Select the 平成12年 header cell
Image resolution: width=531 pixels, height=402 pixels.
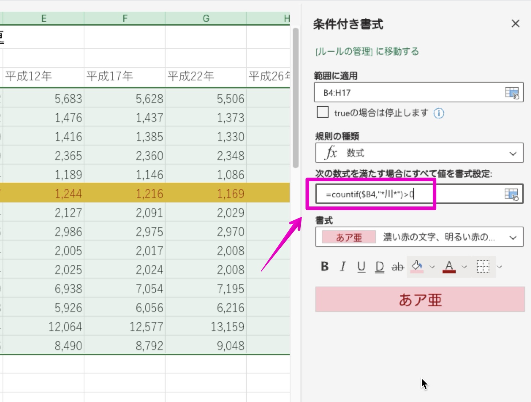click(43, 77)
